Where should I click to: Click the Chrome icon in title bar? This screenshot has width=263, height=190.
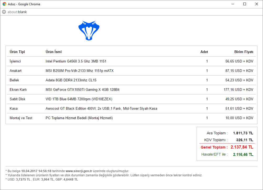tap(4, 4)
